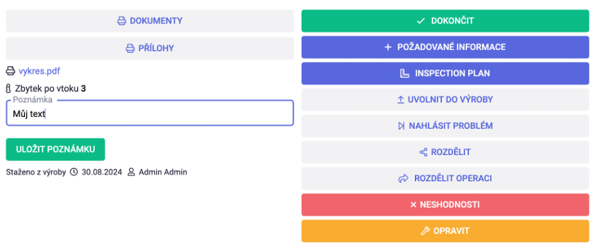Click the plus icon on Požadované informace
This screenshot has height=247, width=598.
[x=388, y=47]
